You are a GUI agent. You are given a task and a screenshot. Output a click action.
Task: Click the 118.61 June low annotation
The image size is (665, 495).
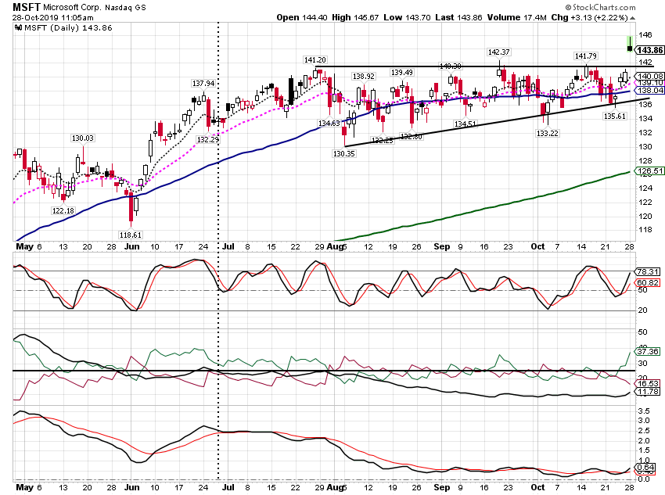pyautogui.click(x=130, y=235)
